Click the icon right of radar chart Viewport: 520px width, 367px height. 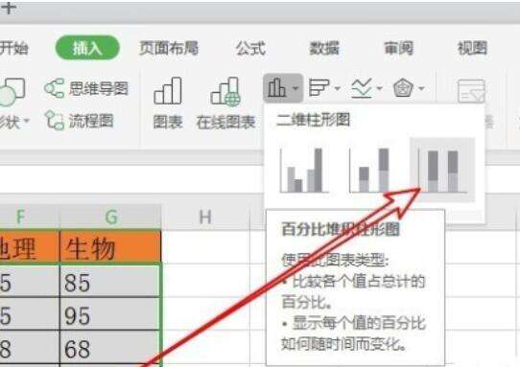point(471,91)
